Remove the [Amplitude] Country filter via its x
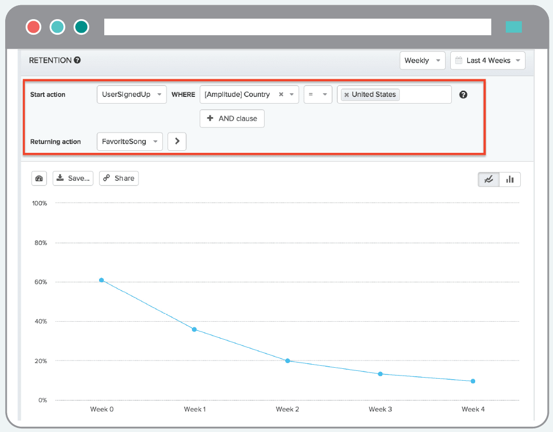The image size is (553, 432). point(281,94)
